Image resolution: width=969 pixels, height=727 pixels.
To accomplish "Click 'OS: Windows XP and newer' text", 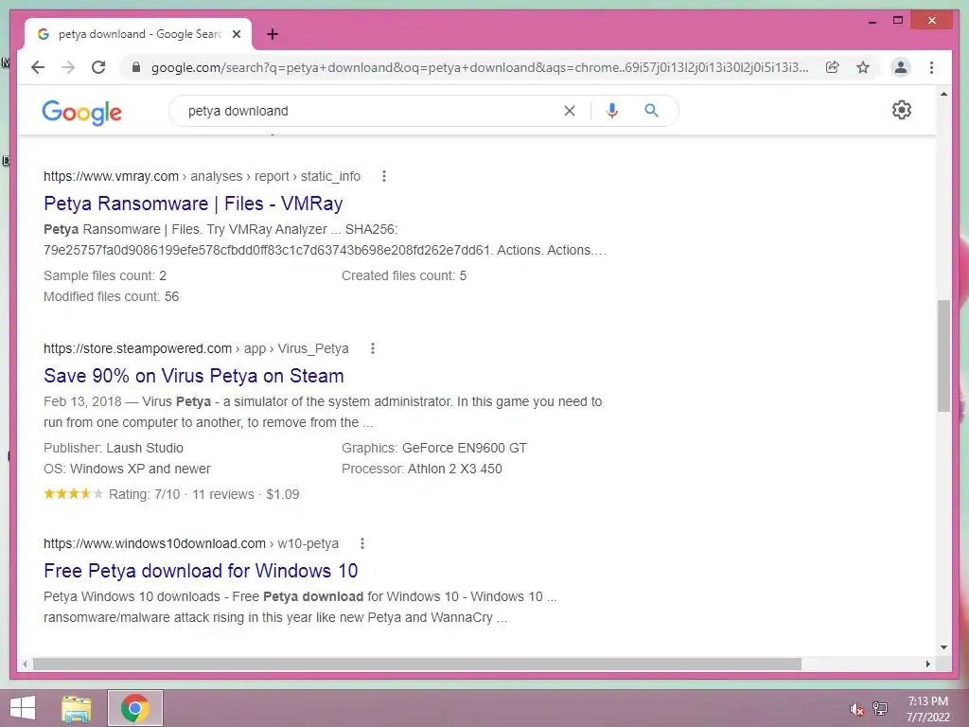I will click(128, 470).
